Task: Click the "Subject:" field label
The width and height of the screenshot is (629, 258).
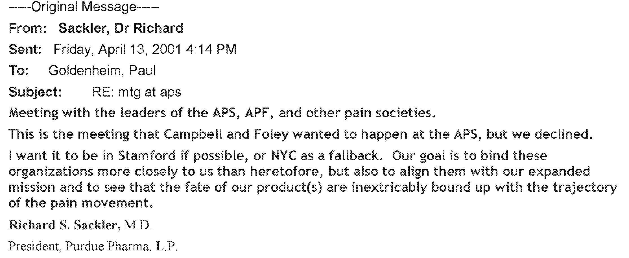Action: 35,92
